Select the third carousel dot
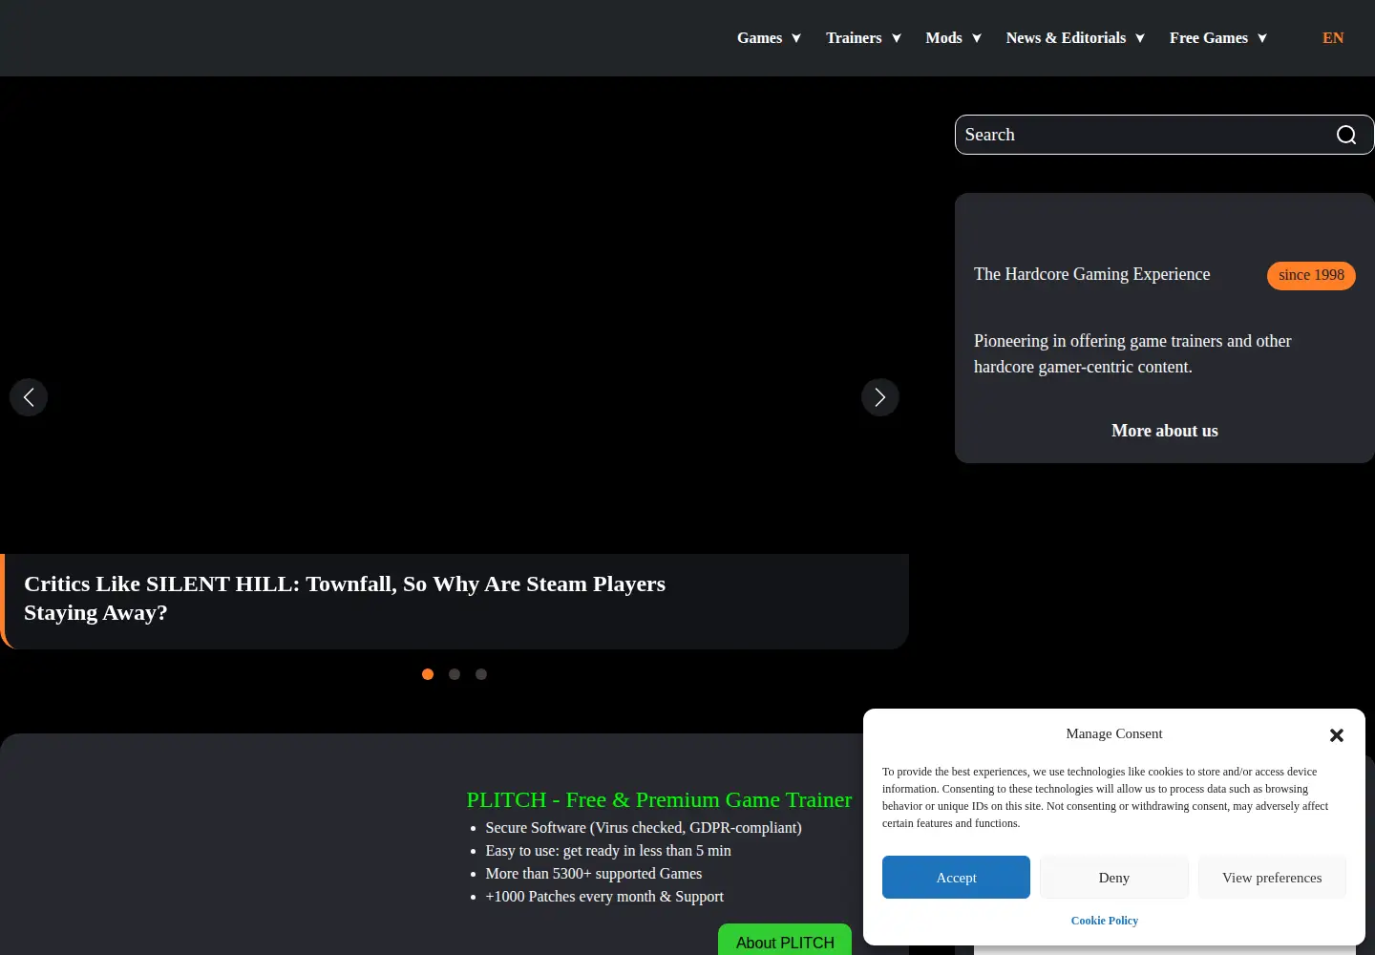The image size is (1375, 955). tap(481, 674)
